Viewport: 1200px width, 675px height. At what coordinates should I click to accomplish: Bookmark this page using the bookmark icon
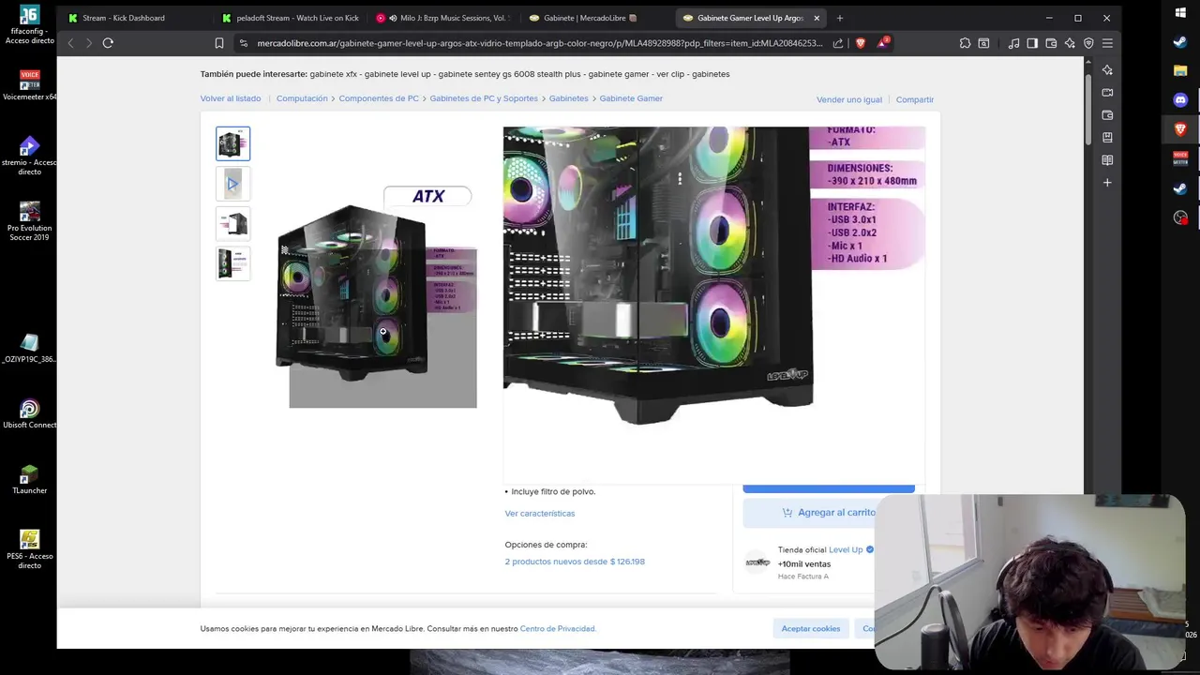(x=218, y=43)
